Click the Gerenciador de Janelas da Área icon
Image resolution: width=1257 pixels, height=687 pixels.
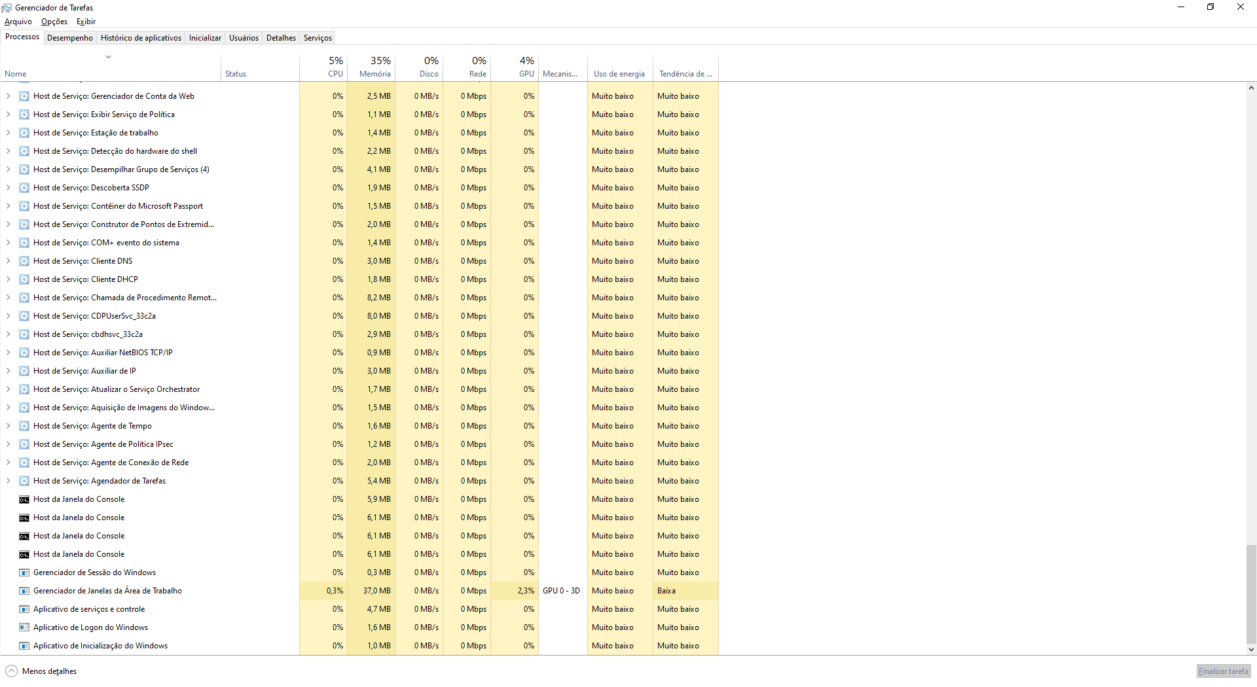pos(24,591)
